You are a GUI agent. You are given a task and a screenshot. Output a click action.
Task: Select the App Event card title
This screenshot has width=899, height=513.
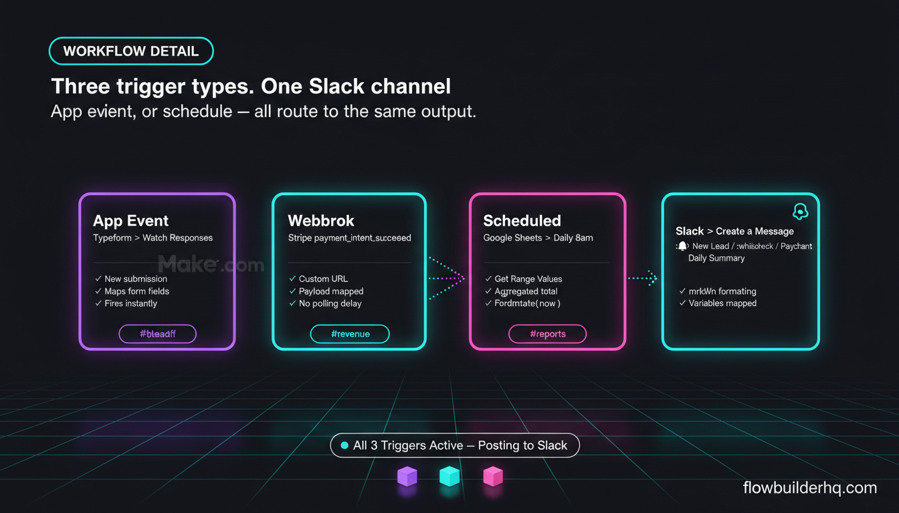coord(131,221)
